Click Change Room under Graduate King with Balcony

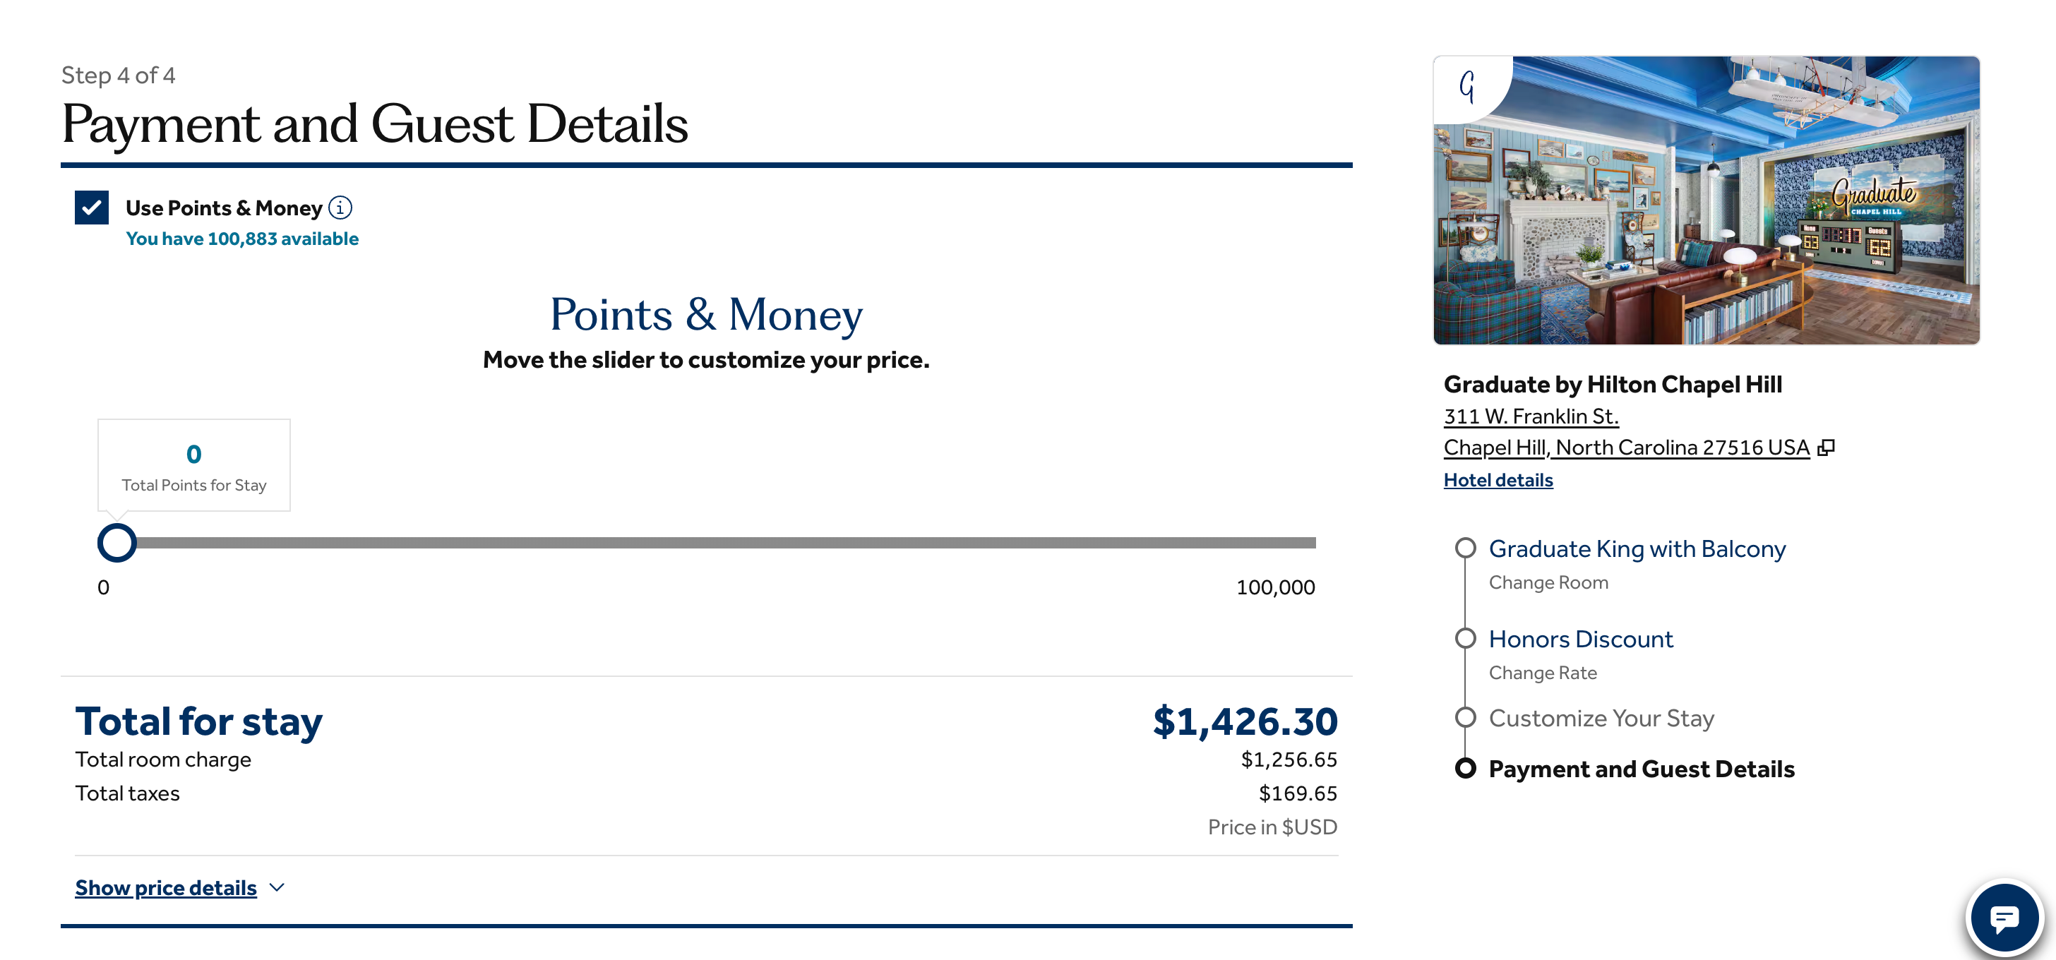[x=1548, y=582]
